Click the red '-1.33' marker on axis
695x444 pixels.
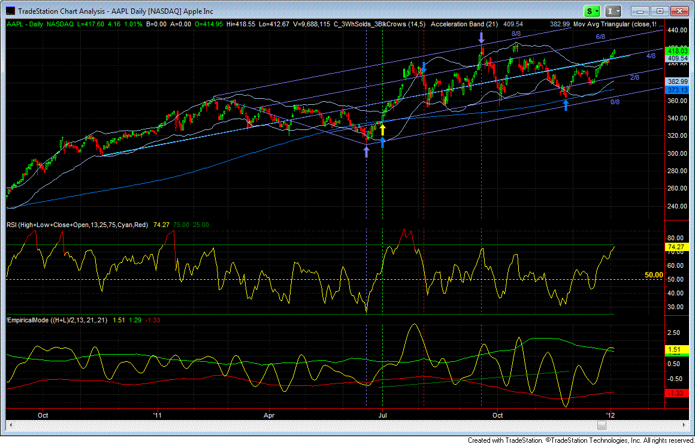[x=676, y=394]
